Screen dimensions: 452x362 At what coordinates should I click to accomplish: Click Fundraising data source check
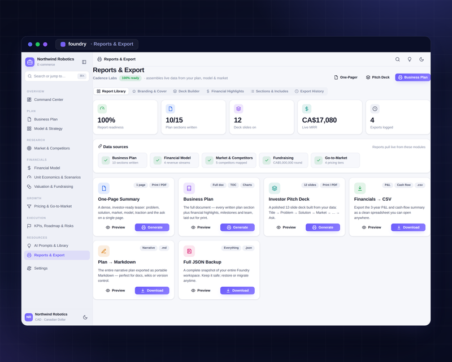coord(267,160)
